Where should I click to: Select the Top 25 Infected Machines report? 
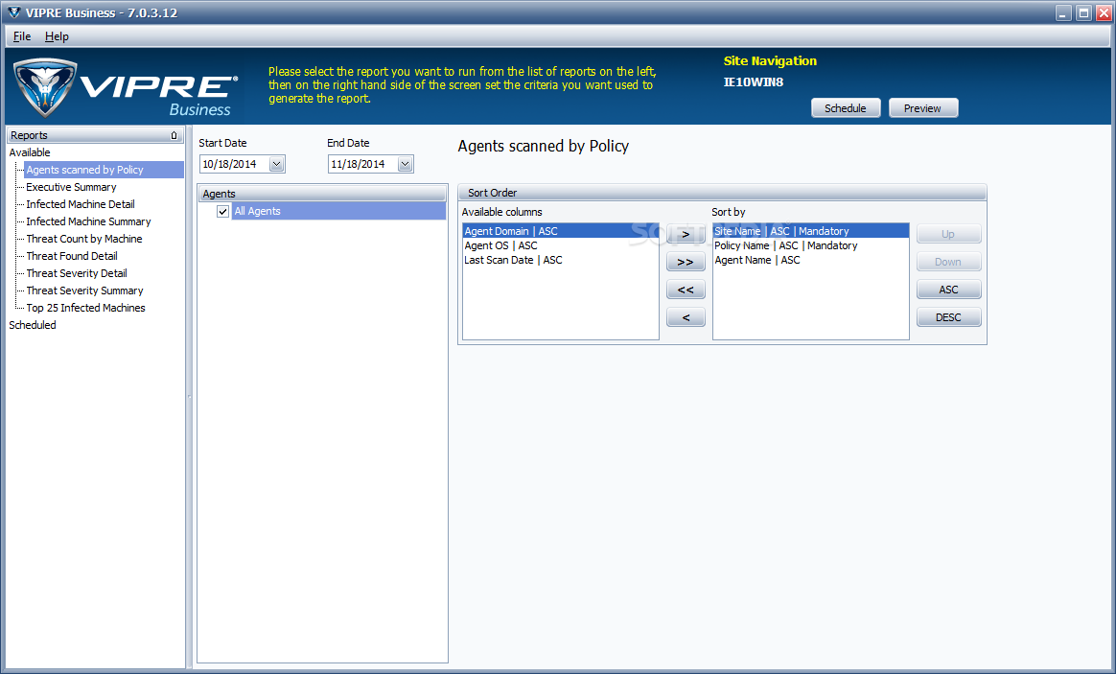coord(85,308)
